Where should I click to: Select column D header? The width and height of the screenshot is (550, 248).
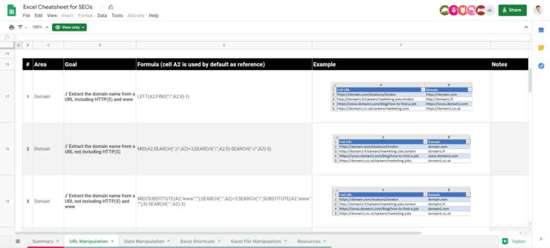(x=100, y=45)
